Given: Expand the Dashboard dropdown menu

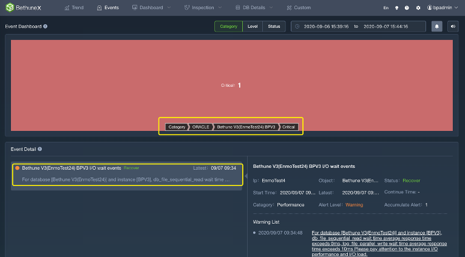Looking at the screenshot, I should coord(151,8).
